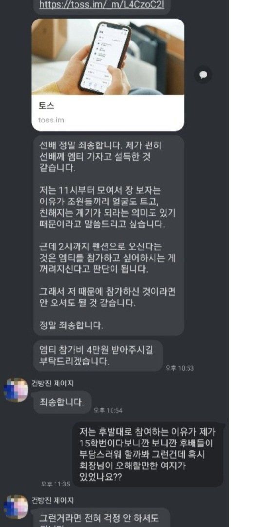263x527 pixels.
Task: Click paragraph starting 근데 2시까지 펜션으로
Action: click(x=107, y=258)
